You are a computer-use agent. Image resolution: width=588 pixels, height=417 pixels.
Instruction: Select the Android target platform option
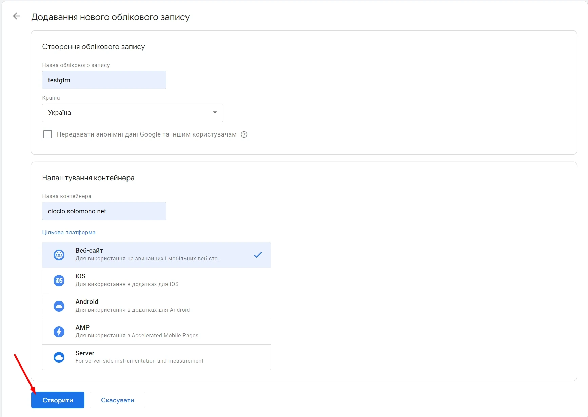click(x=156, y=306)
